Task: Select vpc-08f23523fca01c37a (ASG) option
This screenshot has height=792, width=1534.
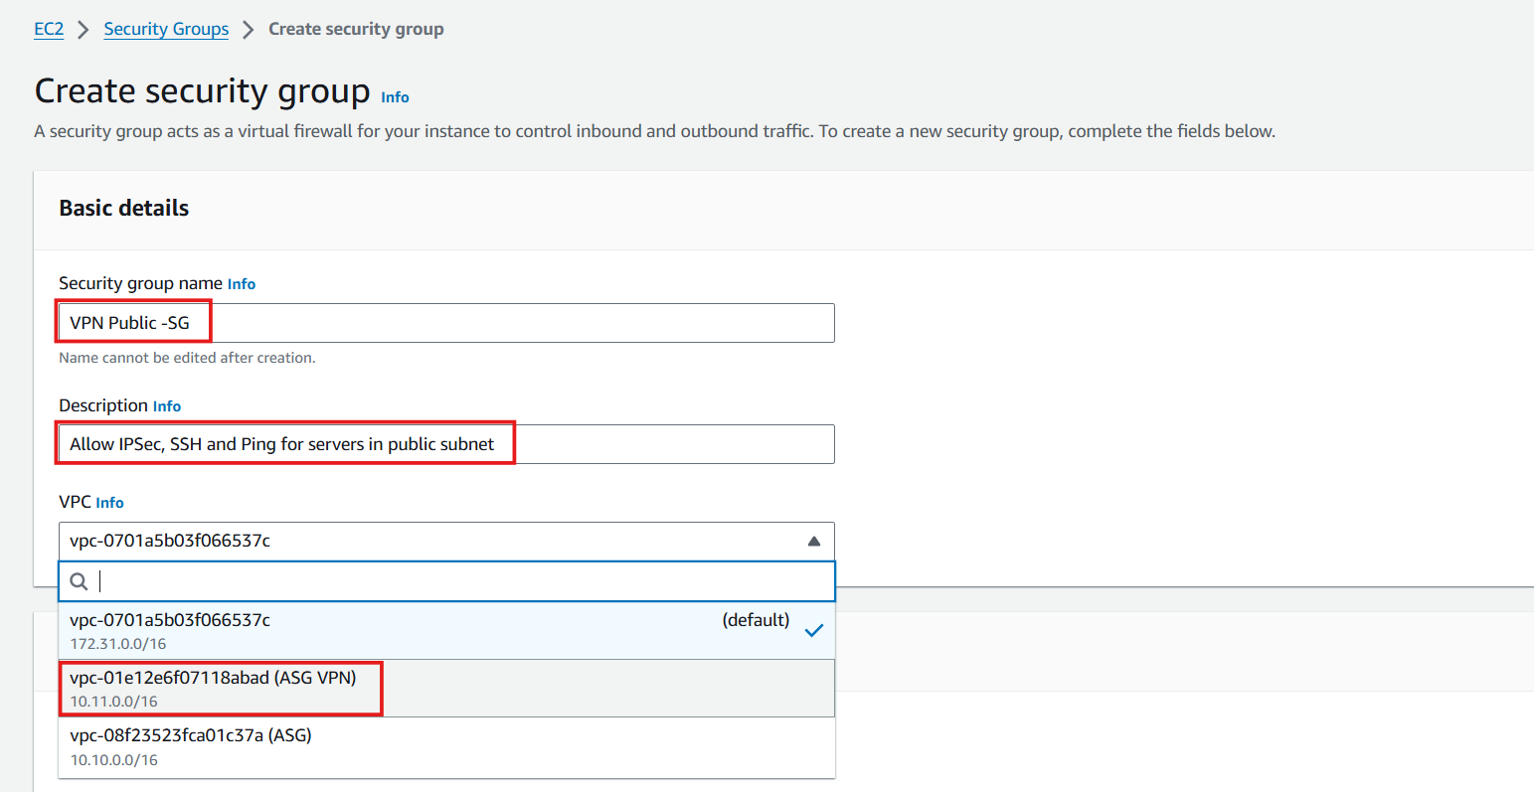Action: coord(446,747)
